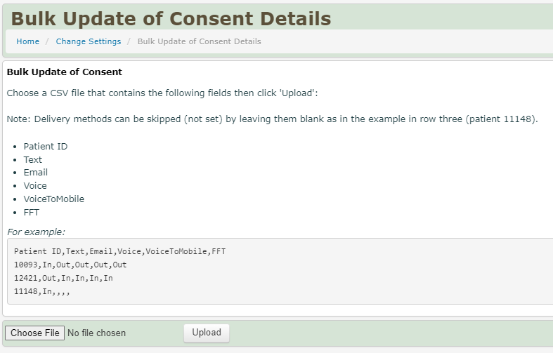
Task: Click the 'VoiceToMobile' bullet list item
Action: point(53,199)
